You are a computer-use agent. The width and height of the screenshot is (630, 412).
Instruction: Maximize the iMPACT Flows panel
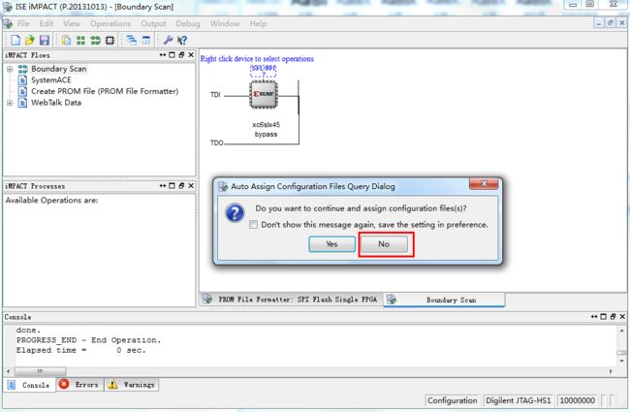[x=172, y=54]
